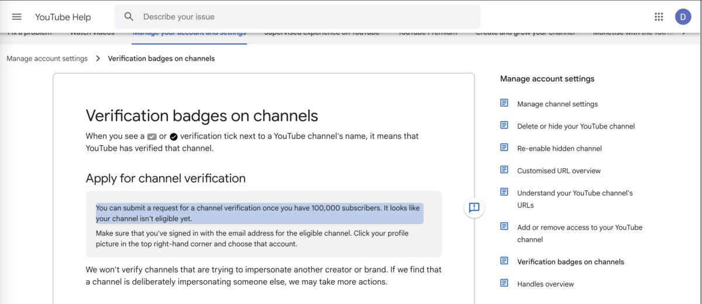Click the 'We won't verify channels' paragraph
This screenshot has width=702, height=304.
(x=264, y=275)
